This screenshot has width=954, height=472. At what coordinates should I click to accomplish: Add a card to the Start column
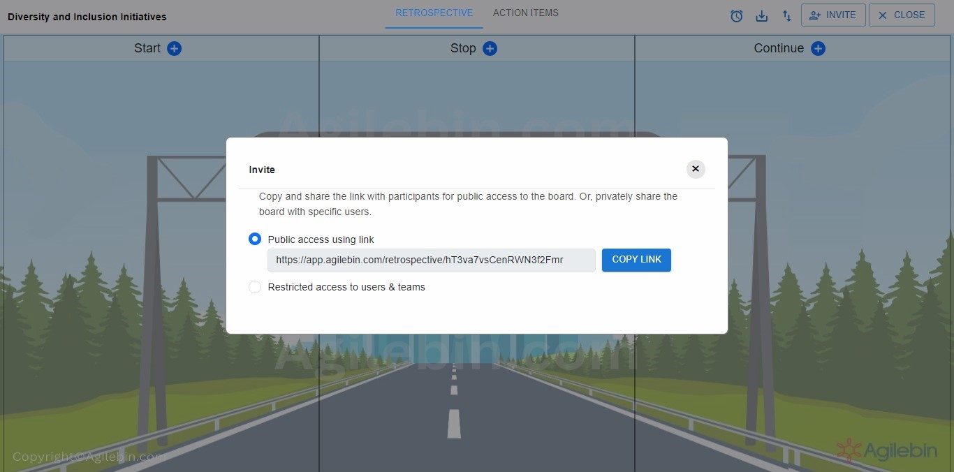(x=174, y=48)
